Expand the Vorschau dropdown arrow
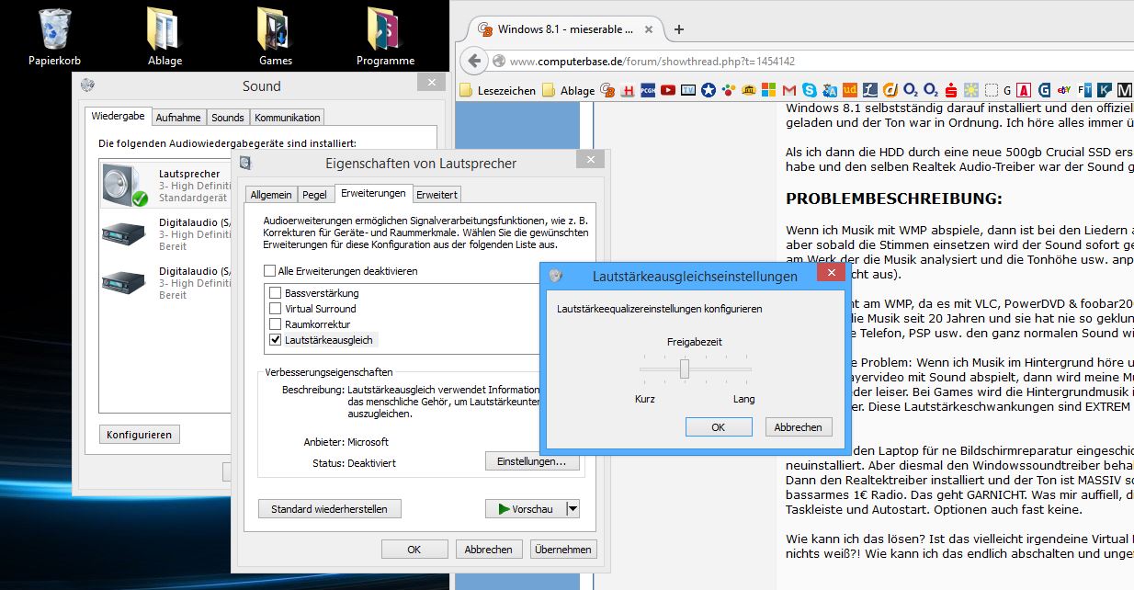The width and height of the screenshot is (1134, 590). coord(573,508)
